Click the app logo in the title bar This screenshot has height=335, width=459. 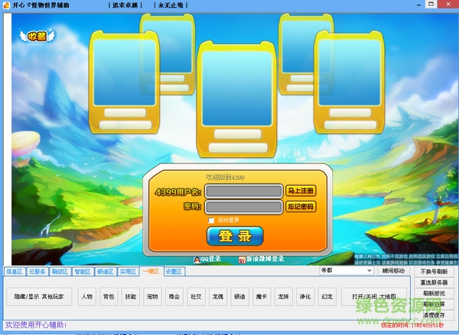coord(6,5)
